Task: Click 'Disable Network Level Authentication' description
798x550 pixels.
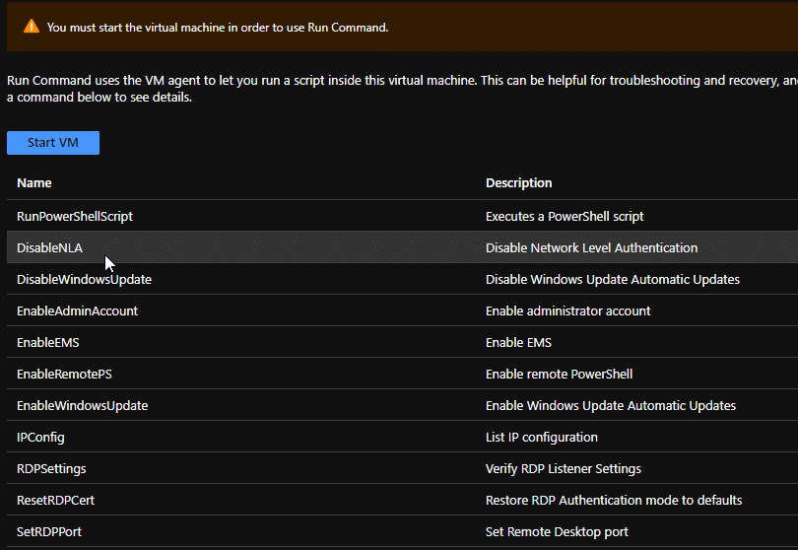Action: tap(591, 248)
